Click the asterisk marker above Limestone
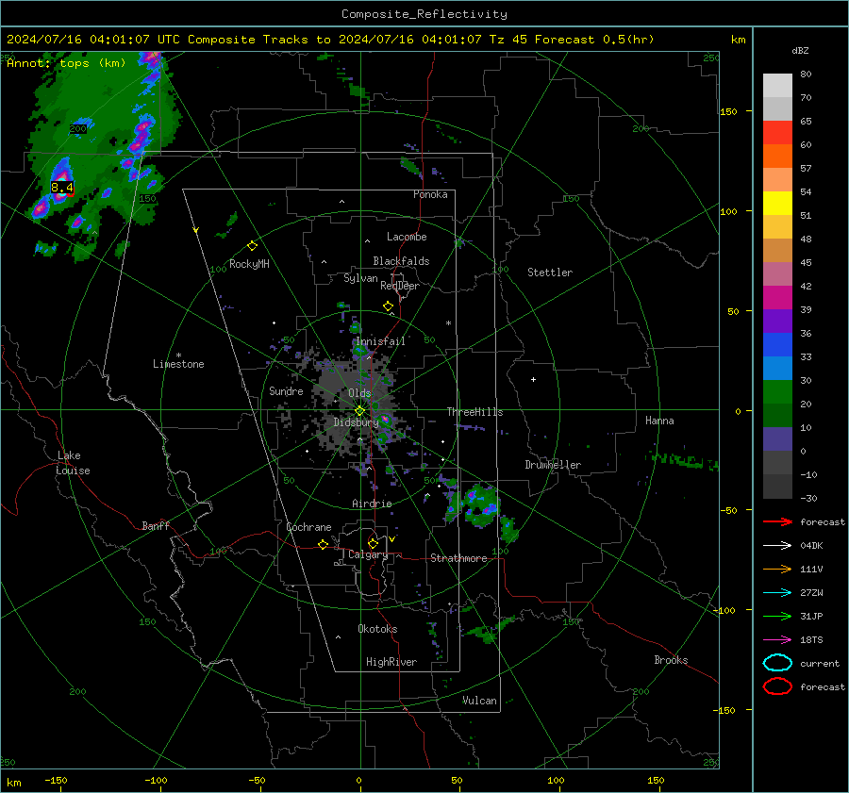 [178, 355]
